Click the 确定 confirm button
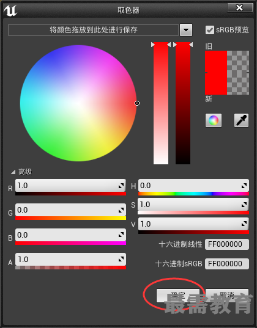 point(178,296)
